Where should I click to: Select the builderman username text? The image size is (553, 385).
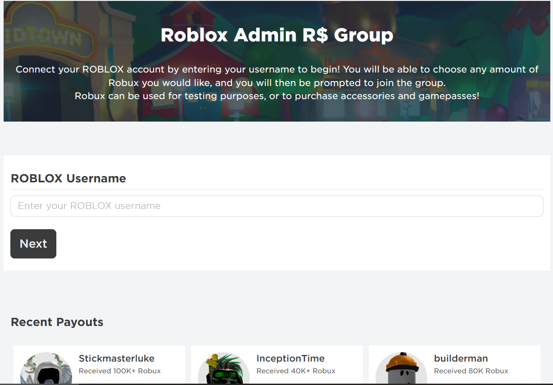click(x=461, y=358)
